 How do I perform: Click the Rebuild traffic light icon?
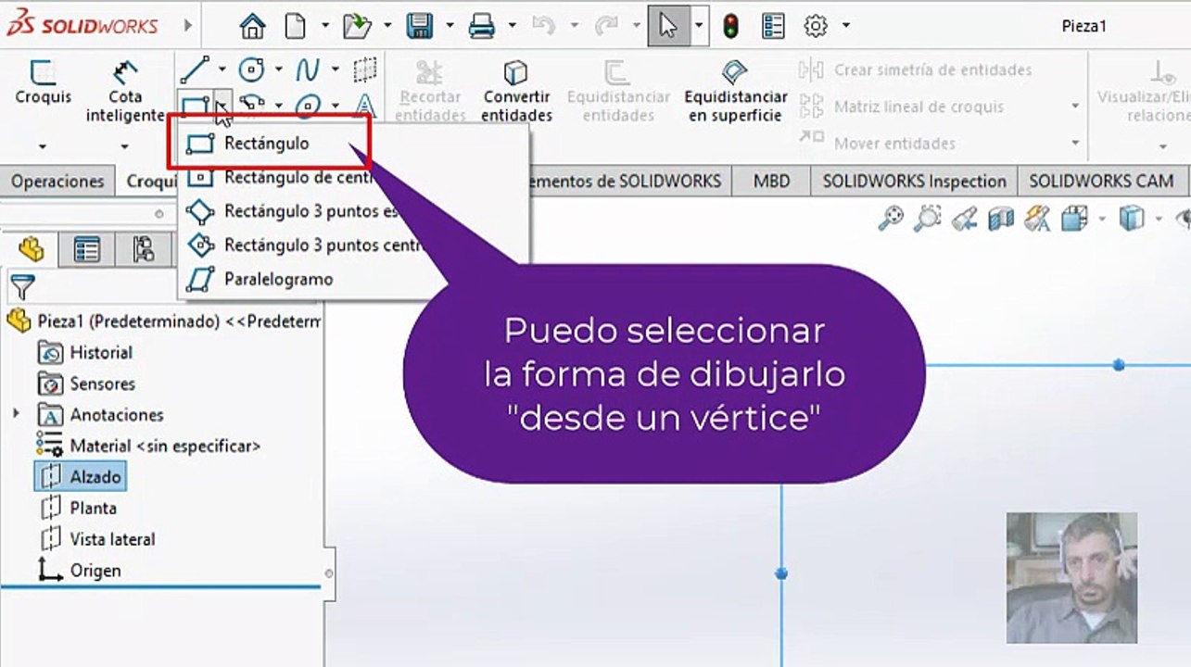[x=730, y=27]
